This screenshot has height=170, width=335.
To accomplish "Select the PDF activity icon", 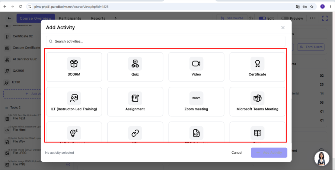I will click(x=196, y=133).
